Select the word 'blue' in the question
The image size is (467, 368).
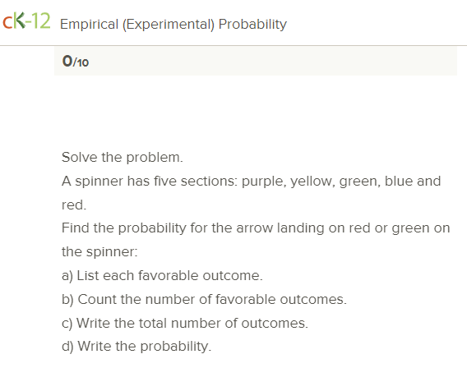click(399, 182)
